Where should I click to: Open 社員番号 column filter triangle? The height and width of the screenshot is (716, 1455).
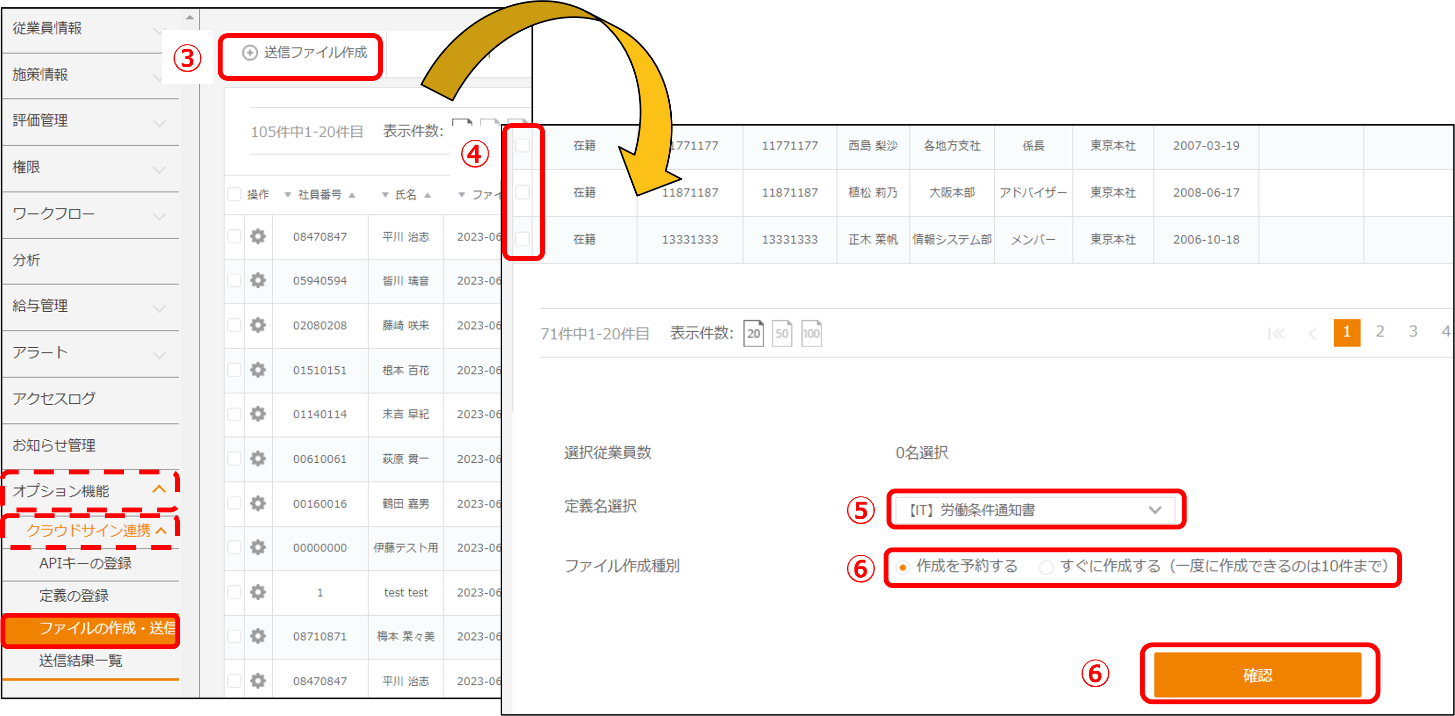[x=287, y=195]
